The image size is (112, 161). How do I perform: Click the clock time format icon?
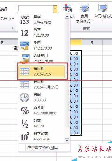(x=24, y=98)
